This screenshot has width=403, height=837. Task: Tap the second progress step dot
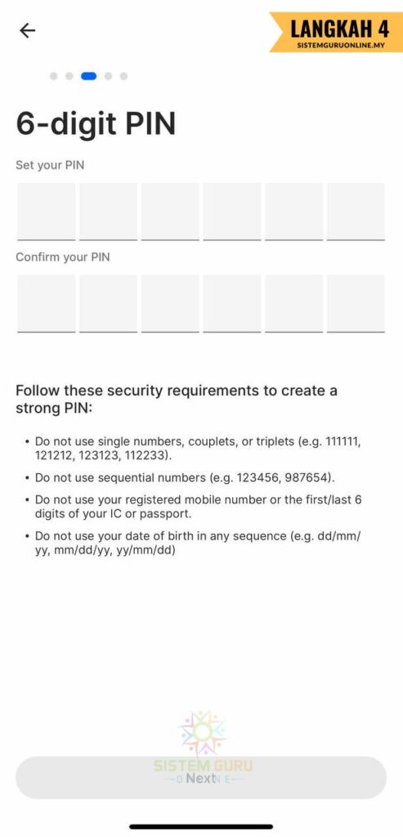[x=69, y=76]
